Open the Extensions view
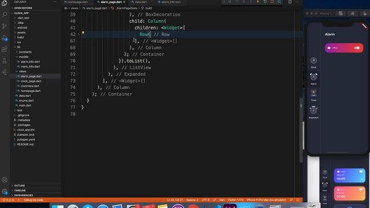The image size is (370, 208). point(4,49)
